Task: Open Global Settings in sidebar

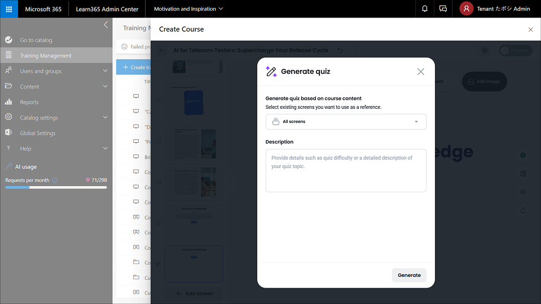Action: click(x=38, y=133)
